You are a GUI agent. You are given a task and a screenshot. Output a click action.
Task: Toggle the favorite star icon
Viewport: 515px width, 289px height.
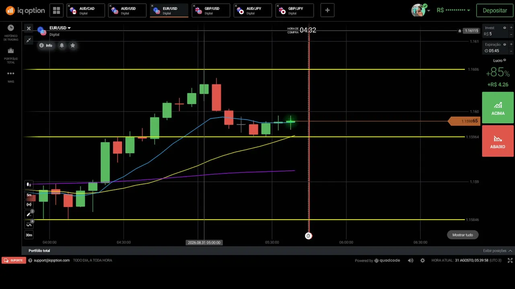click(x=73, y=45)
